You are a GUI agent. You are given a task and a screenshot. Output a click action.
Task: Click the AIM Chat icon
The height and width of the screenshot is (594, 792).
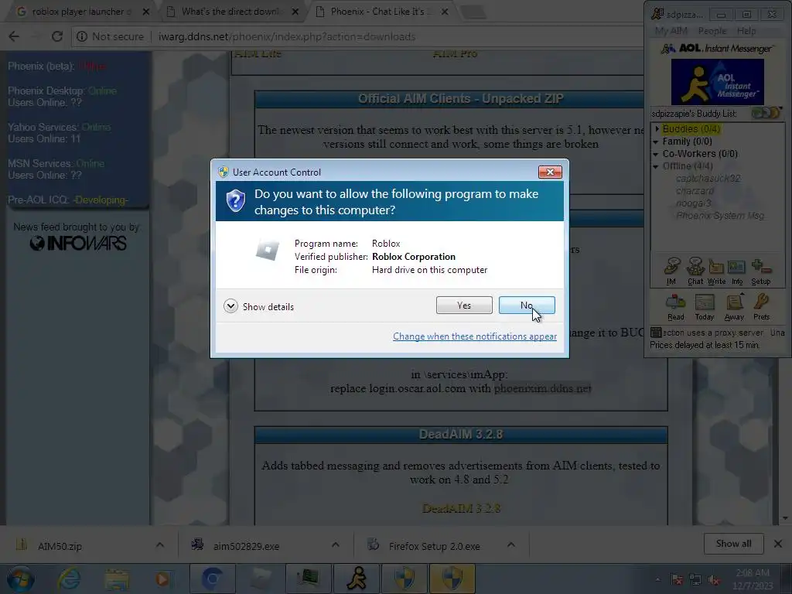click(x=695, y=271)
